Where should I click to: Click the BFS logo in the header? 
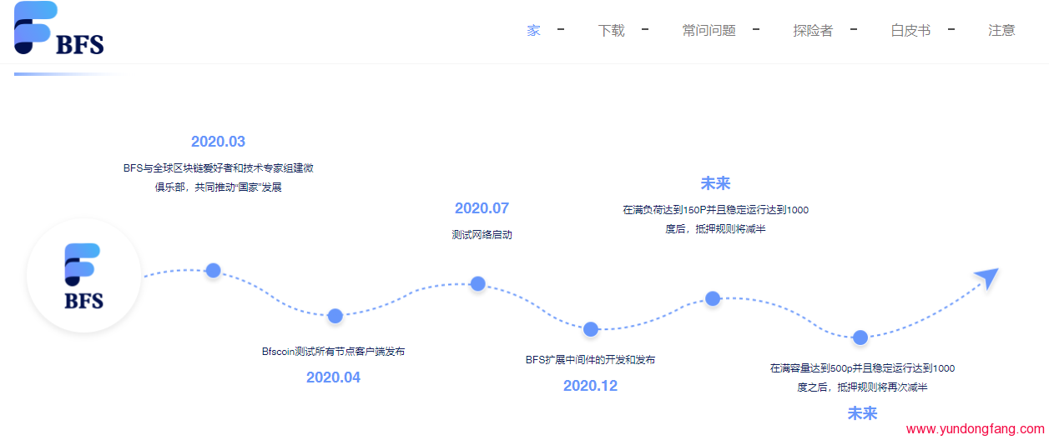[58, 28]
